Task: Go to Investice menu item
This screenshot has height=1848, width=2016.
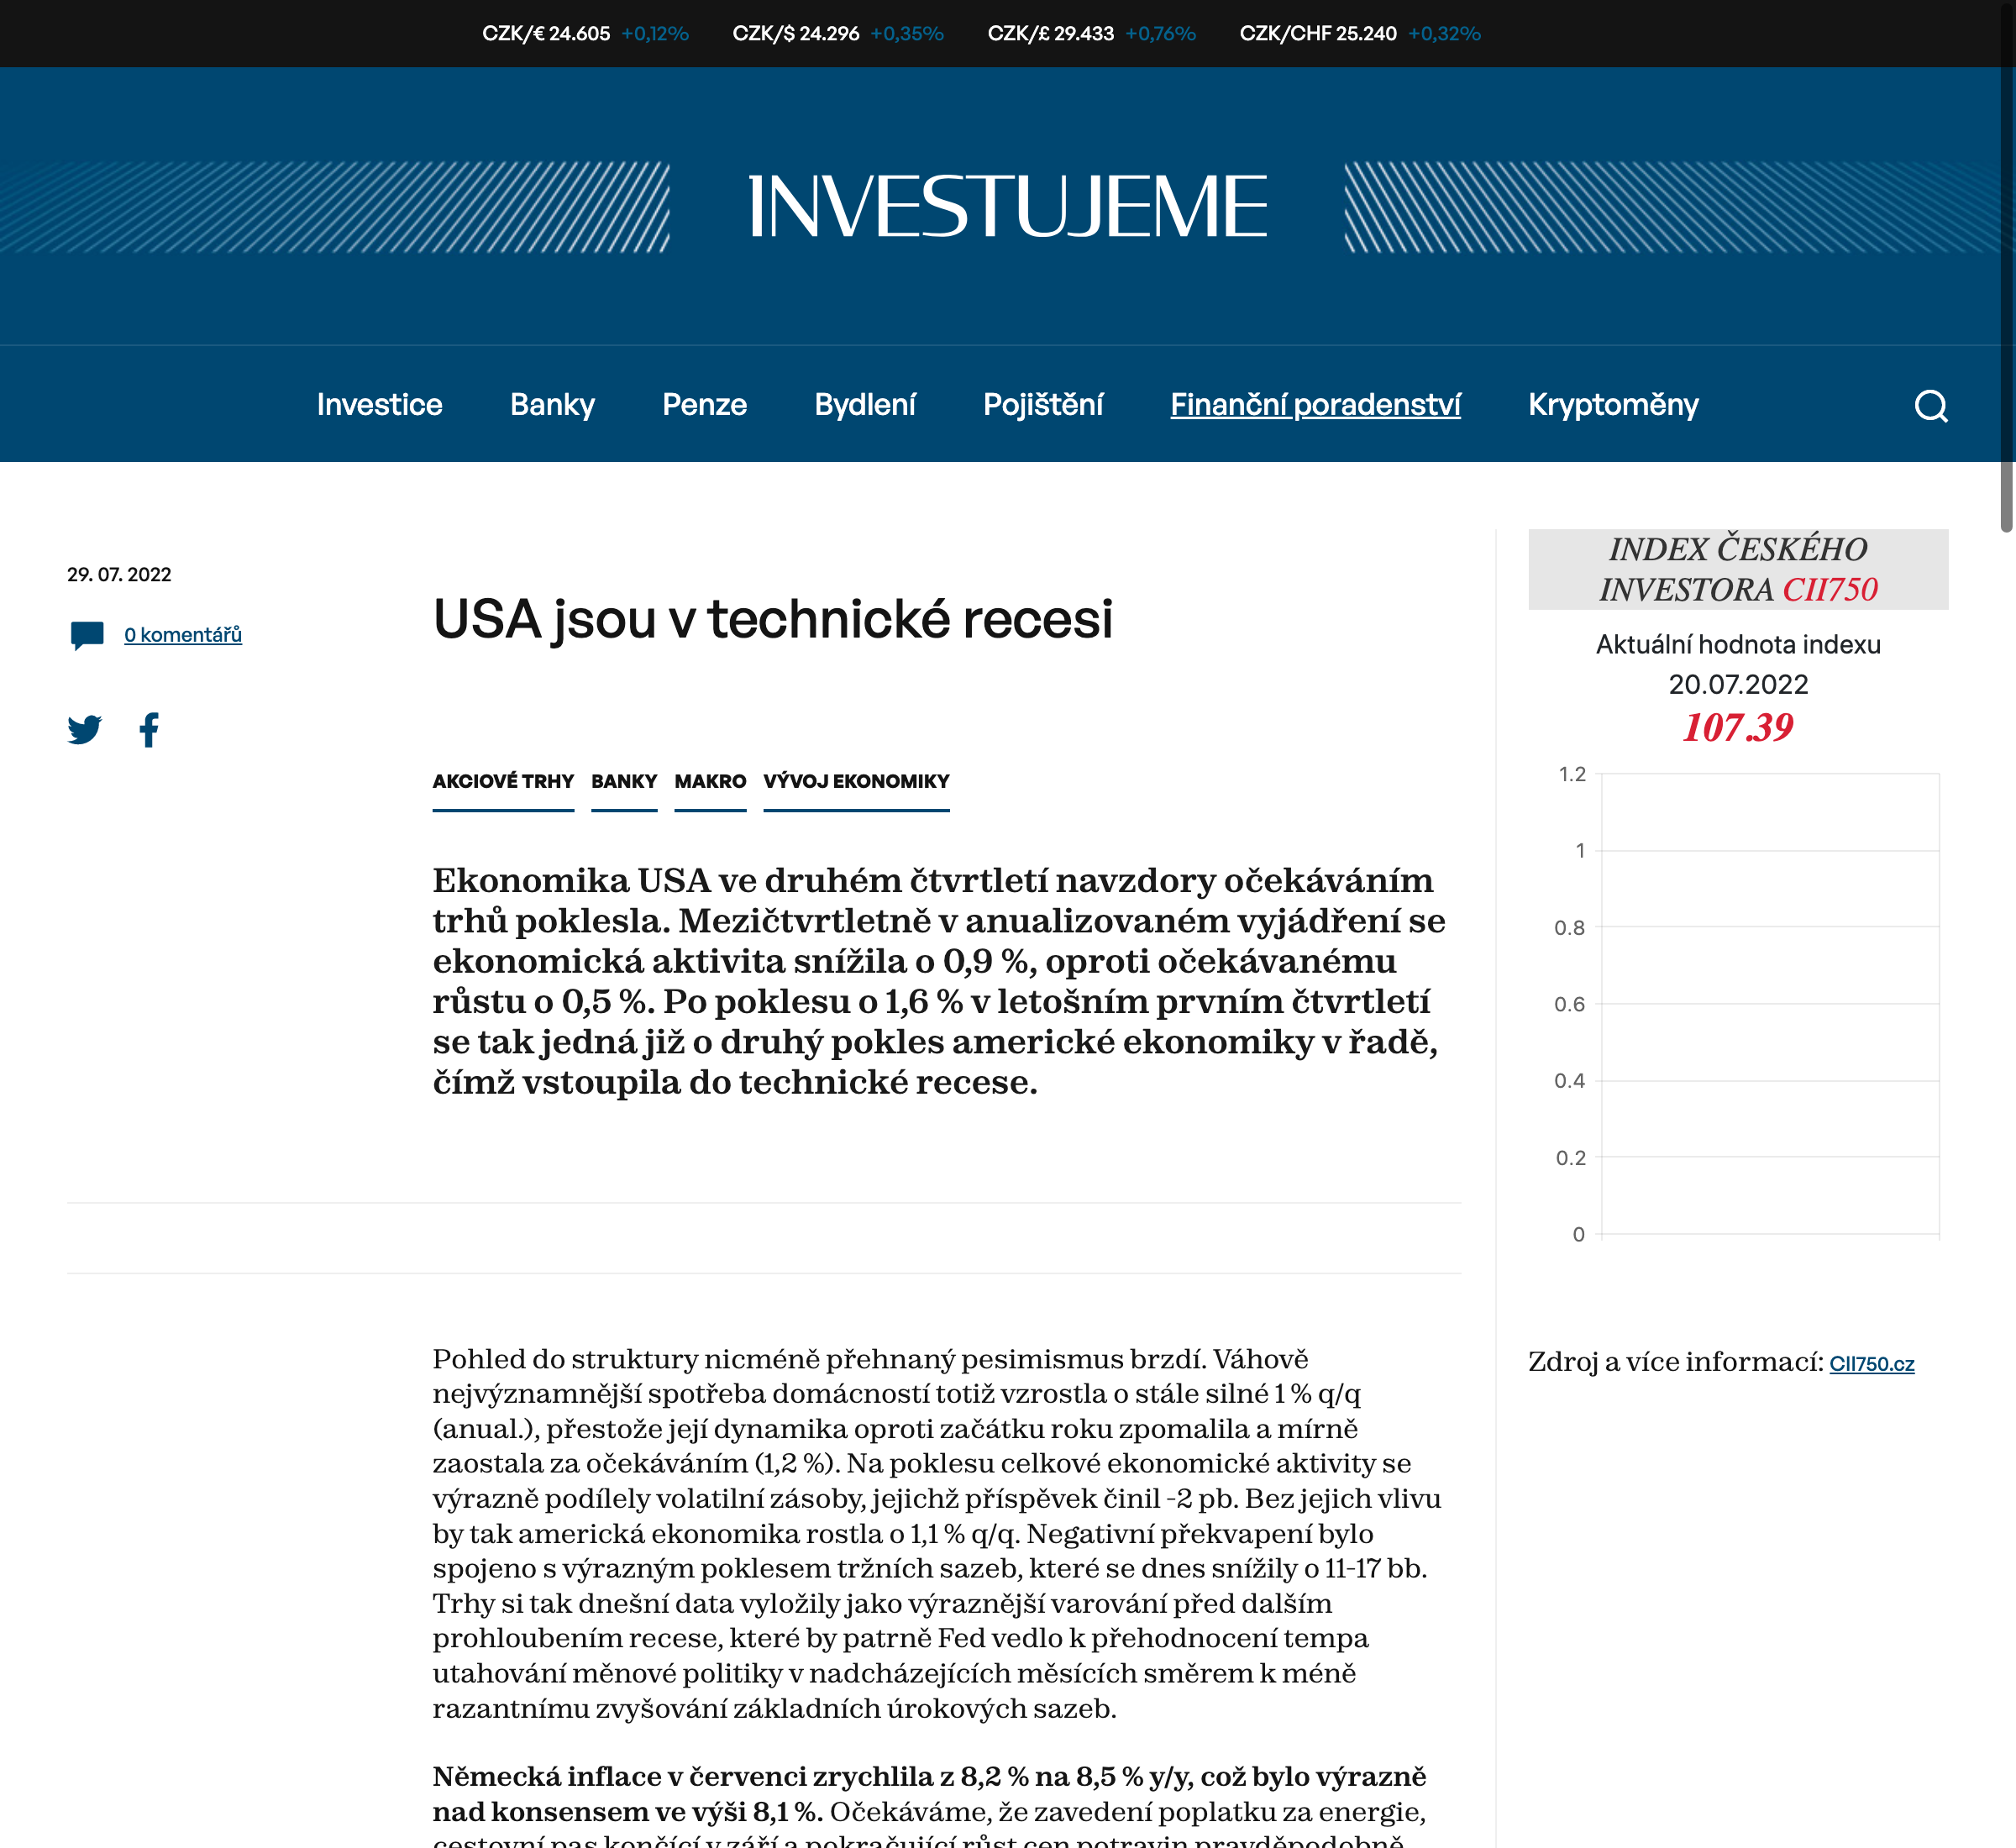Action: pyautogui.click(x=379, y=404)
